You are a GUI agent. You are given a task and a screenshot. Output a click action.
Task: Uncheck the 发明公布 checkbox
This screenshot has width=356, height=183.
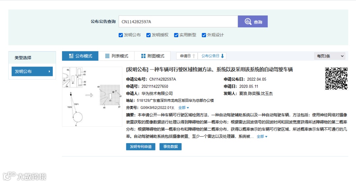121,35
